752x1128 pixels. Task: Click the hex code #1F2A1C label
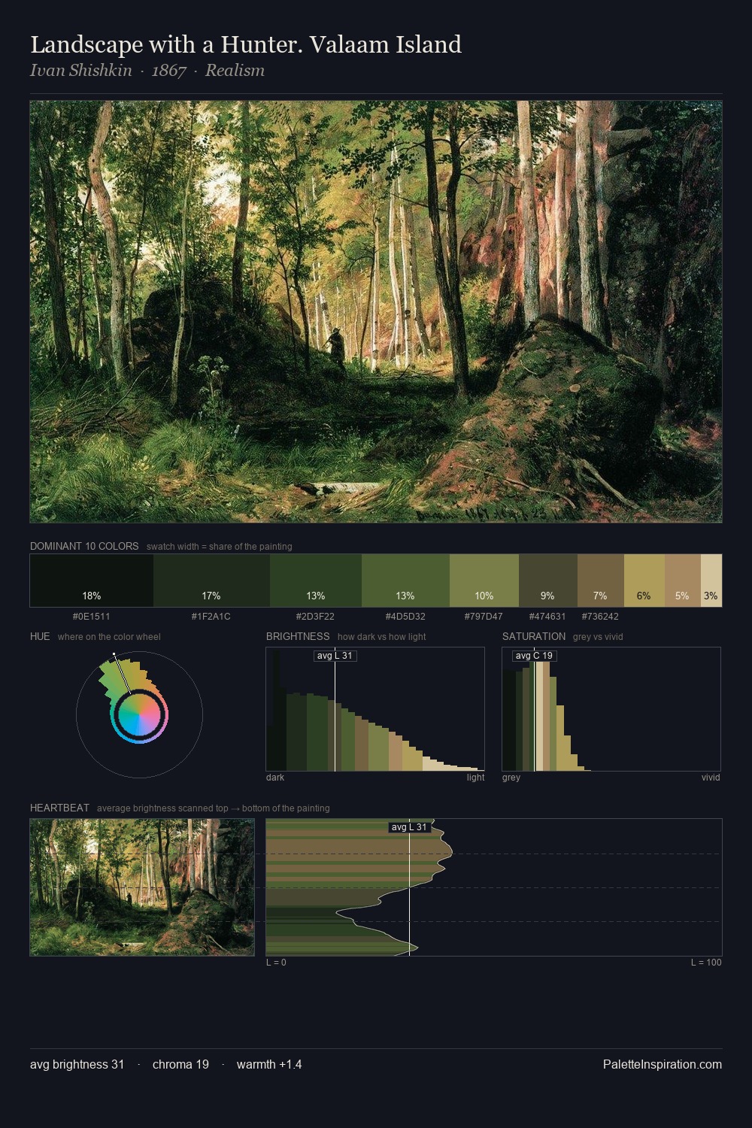click(x=211, y=617)
